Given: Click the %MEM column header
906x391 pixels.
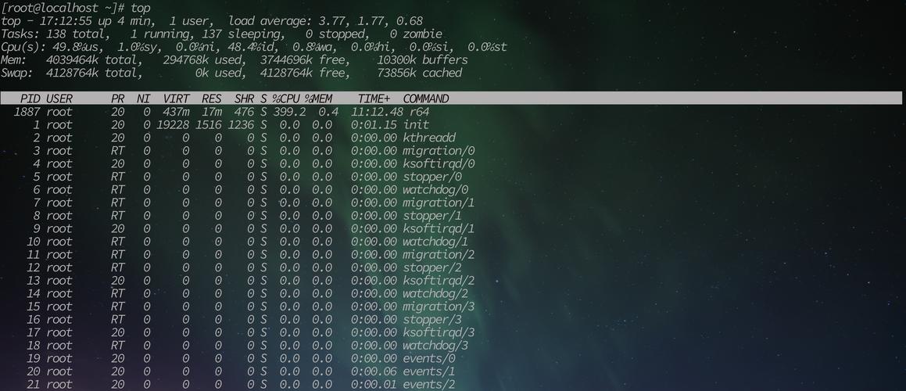Looking at the screenshot, I should click(318, 99).
